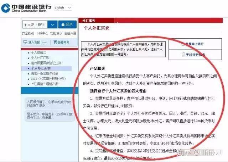Click the icon beside 登录网上银行
Image resolution: width=228 pixels, height=162 pixels.
182,44
